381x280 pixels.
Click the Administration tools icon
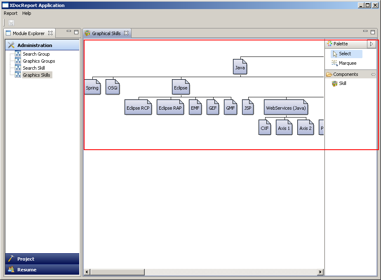11,45
